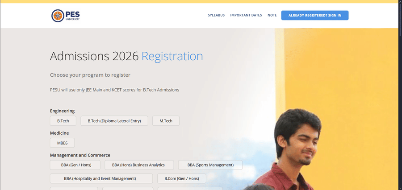
Task: Click the Management and Commerce heading
Action: coord(80,155)
